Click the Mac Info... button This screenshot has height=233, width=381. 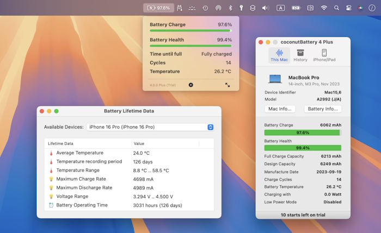[280, 109]
